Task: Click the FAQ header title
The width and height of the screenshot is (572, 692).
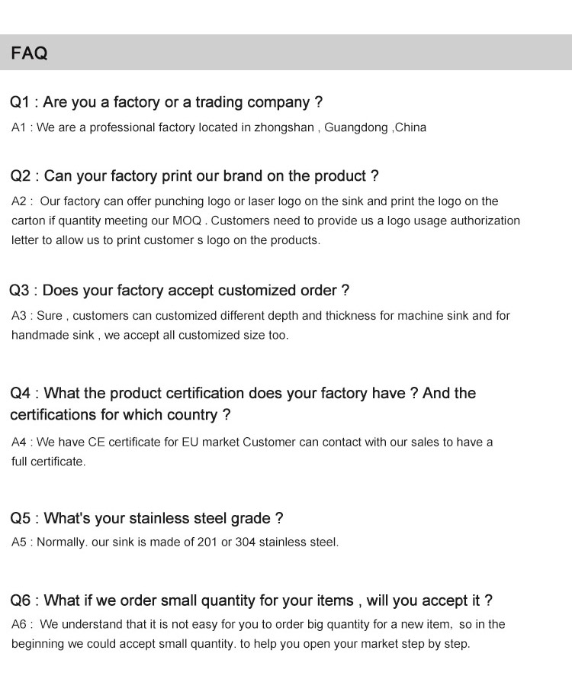Action: pos(30,53)
